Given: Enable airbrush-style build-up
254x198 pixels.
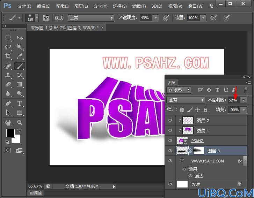Looking at the screenshot, I should tap(213, 18).
